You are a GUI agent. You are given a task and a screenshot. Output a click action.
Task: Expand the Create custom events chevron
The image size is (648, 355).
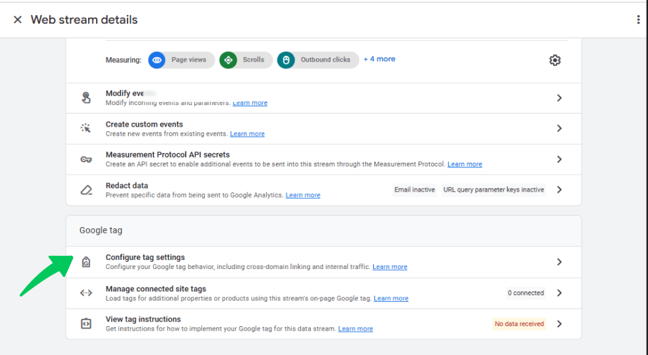click(559, 129)
